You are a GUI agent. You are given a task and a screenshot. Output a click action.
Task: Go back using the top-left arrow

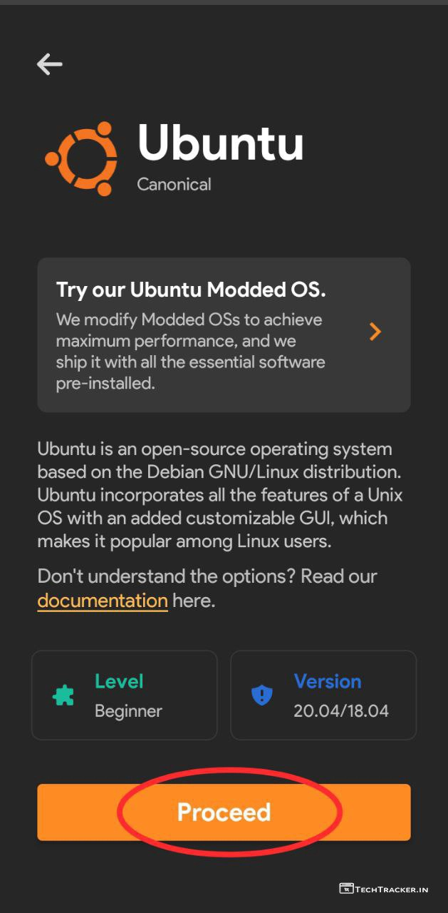[x=50, y=64]
